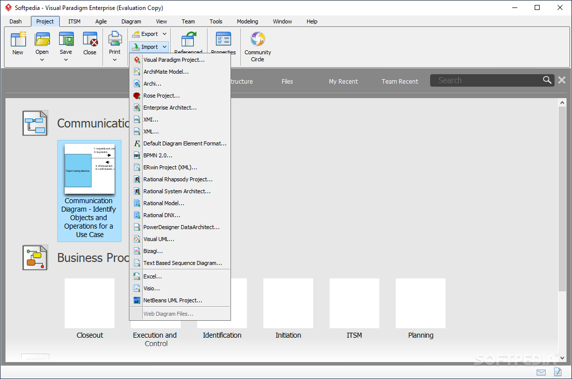Viewport: 572px width, 379px height.
Task: Select Archi... import entry
Action: coord(180,84)
